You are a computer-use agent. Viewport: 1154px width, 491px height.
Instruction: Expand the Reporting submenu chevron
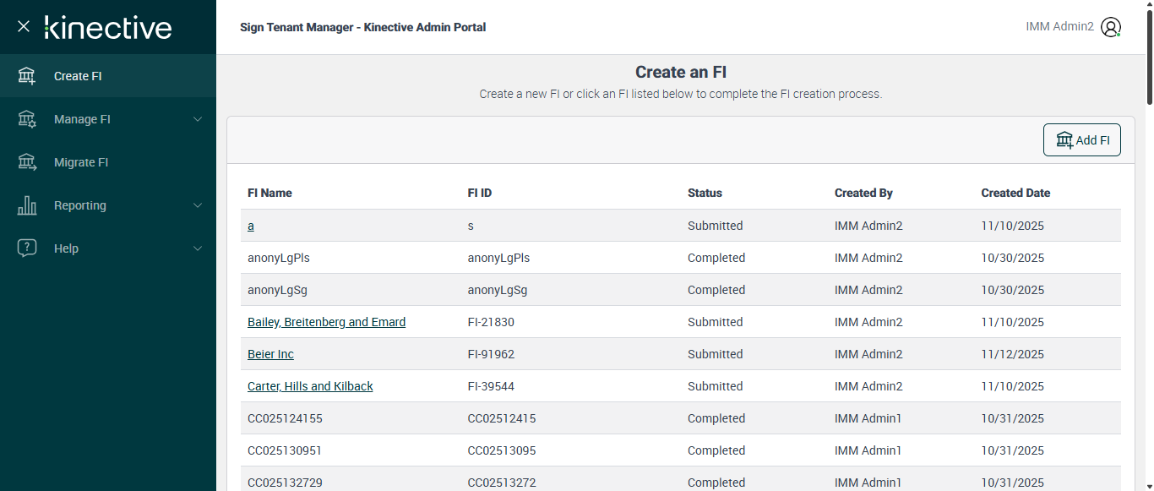[x=198, y=205]
